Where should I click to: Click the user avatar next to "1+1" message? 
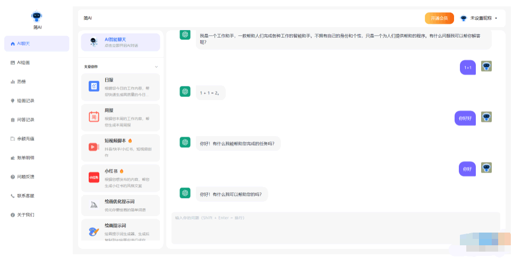[x=486, y=66]
